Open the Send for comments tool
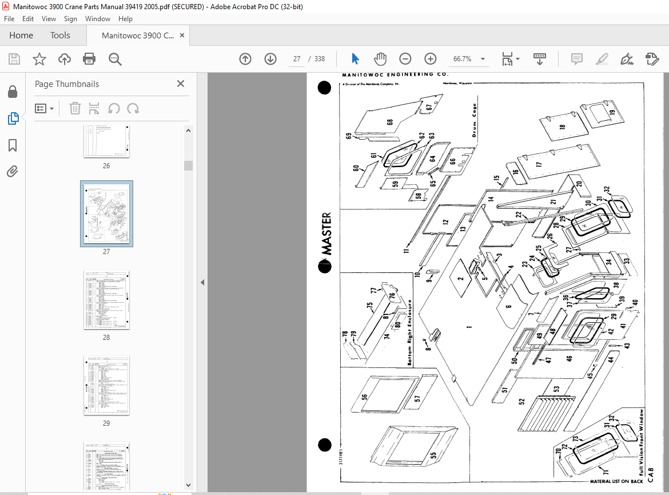The image size is (669, 495). pyautogui.click(x=652, y=59)
